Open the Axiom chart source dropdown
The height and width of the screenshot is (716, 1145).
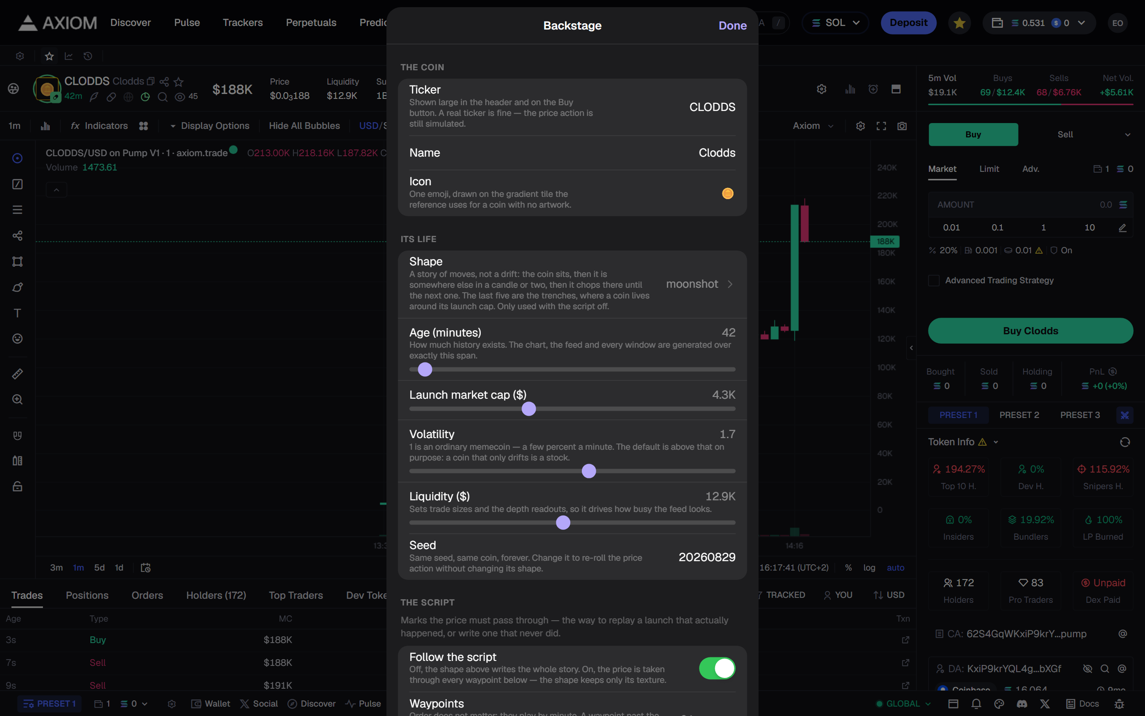coord(812,125)
